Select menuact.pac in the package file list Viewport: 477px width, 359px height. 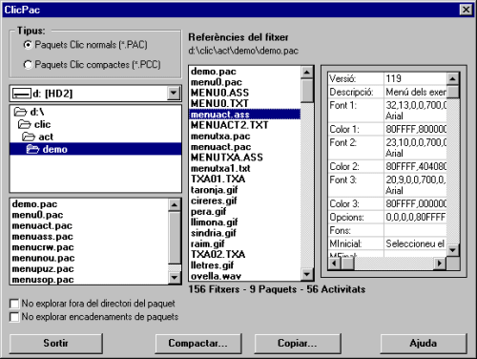click(42, 225)
